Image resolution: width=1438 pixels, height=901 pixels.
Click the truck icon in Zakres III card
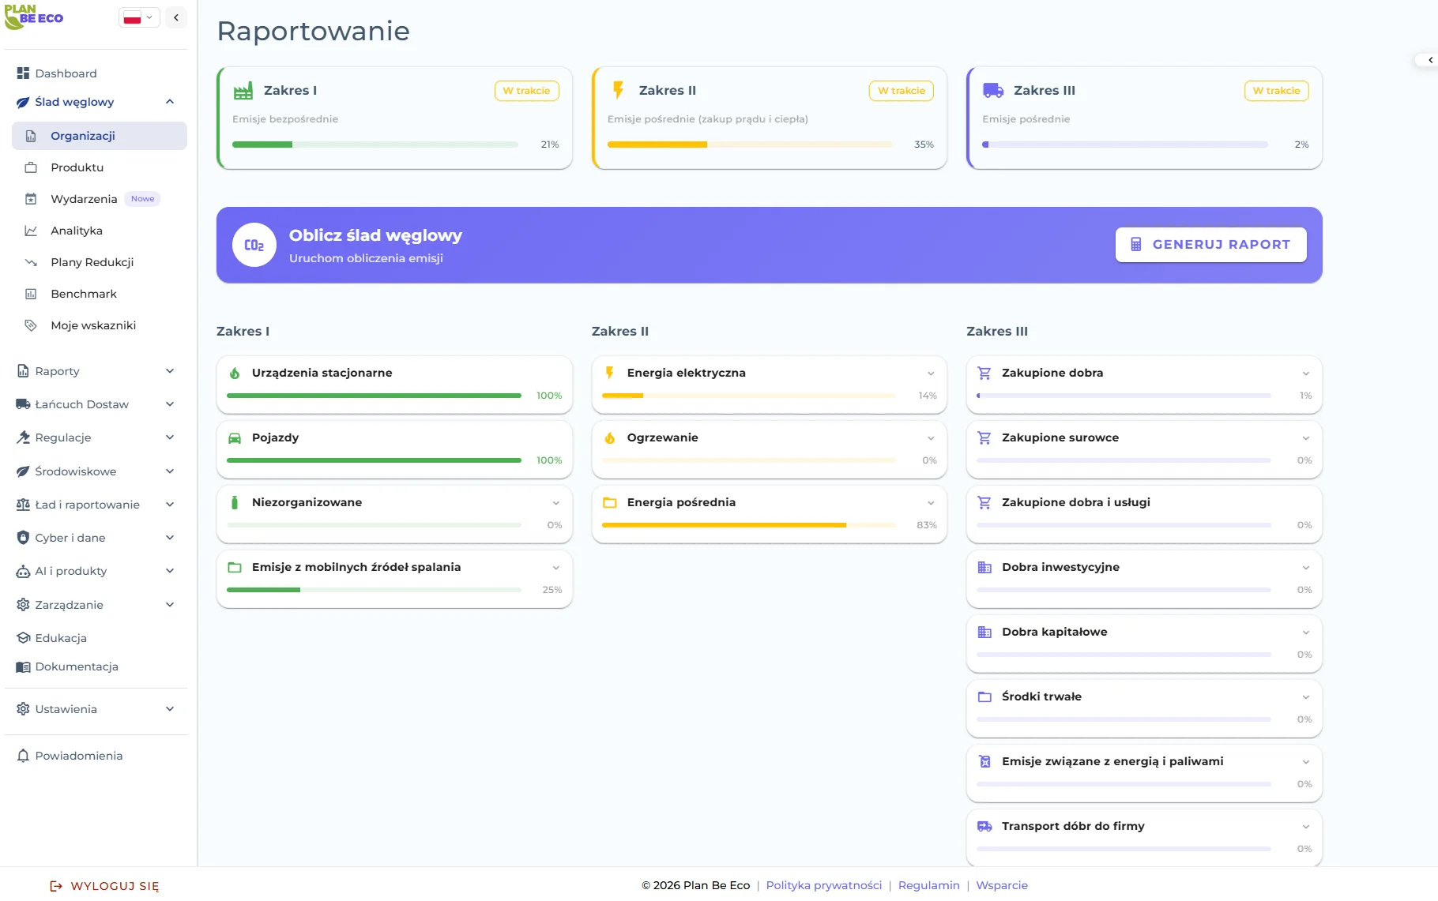(x=992, y=91)
